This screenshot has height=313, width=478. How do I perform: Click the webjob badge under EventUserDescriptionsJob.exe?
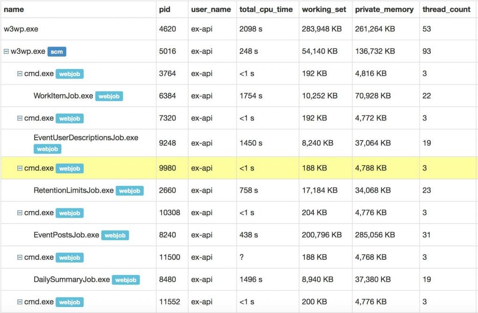47,149
